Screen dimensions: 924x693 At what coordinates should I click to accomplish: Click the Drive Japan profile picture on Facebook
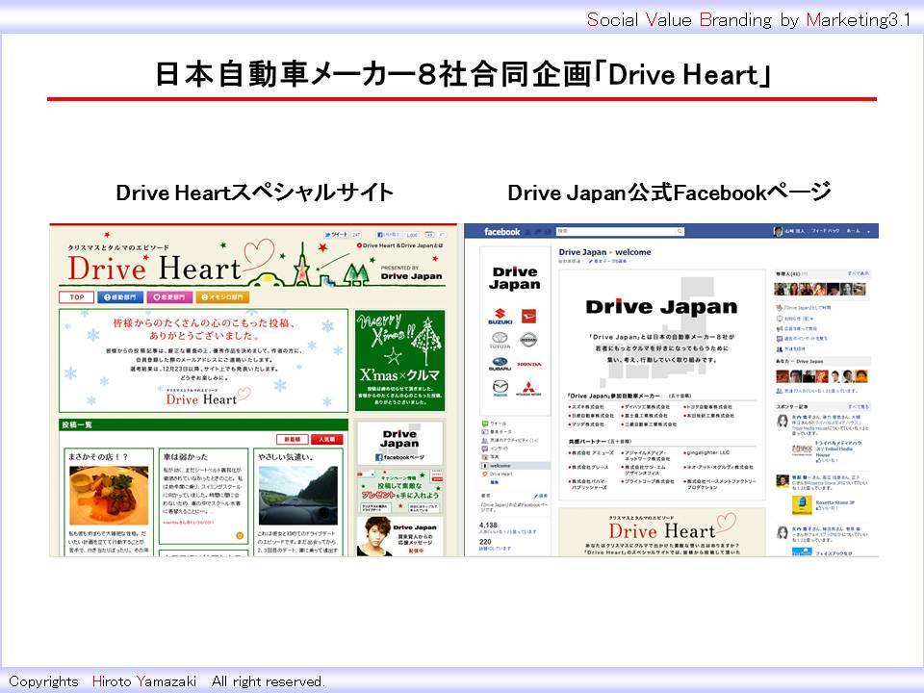(514, 330)
